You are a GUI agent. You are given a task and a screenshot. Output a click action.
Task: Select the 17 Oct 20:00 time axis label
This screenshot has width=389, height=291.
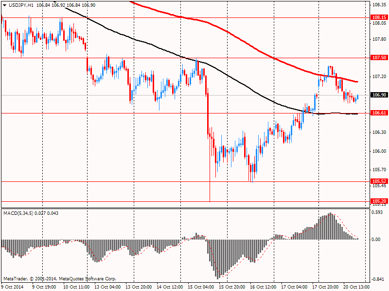pyautogui.click(x=325, y=287)
